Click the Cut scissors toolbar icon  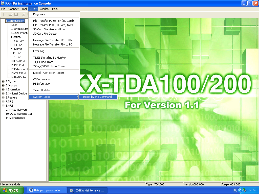24,15
